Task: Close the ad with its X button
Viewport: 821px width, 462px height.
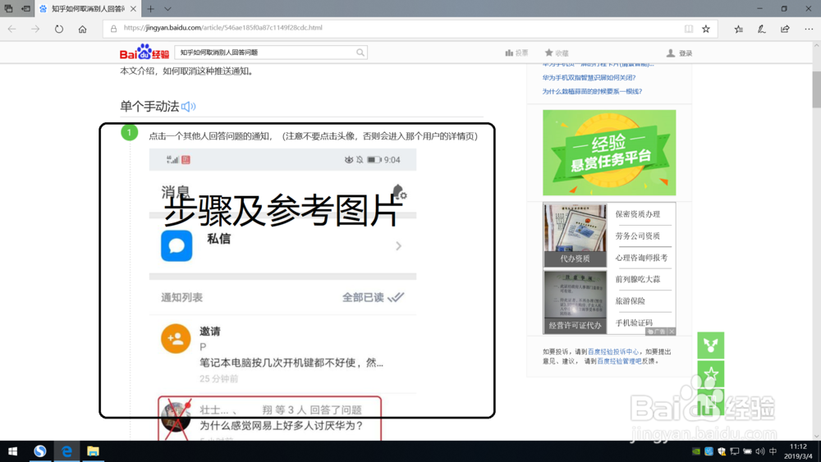Action: click(672, 332)
